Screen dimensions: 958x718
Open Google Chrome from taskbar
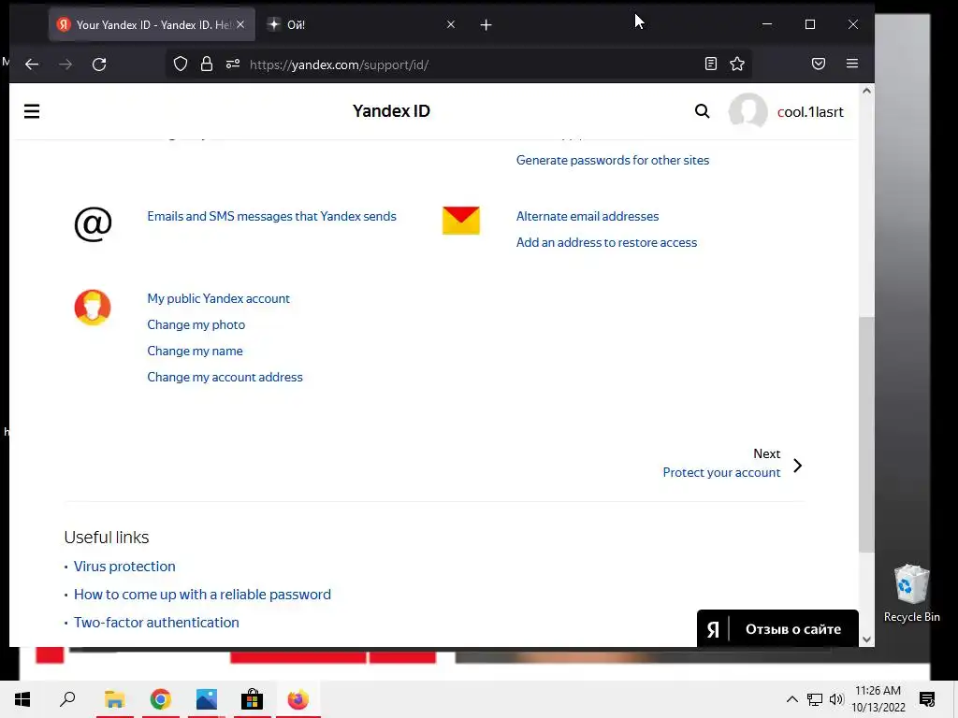coord(160,699)
